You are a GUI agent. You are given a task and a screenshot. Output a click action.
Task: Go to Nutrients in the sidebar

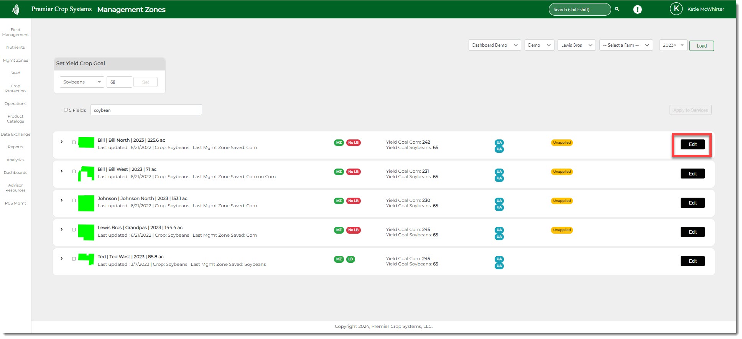tap(15, 47)
